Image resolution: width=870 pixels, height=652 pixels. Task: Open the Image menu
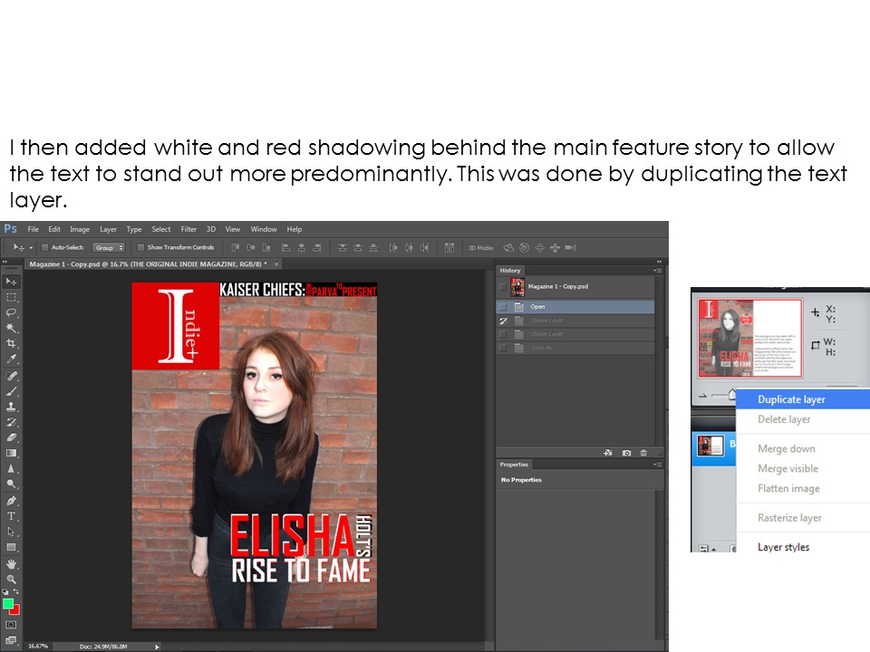click(x=80, y=229)
